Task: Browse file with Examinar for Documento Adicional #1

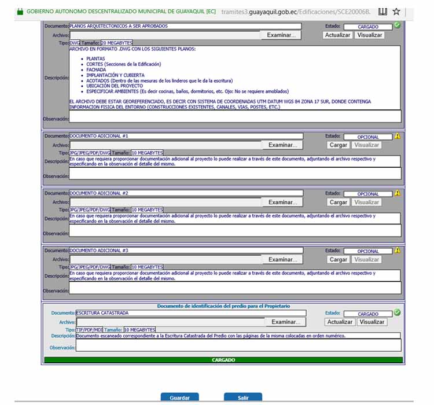Action: click(282, 145)
